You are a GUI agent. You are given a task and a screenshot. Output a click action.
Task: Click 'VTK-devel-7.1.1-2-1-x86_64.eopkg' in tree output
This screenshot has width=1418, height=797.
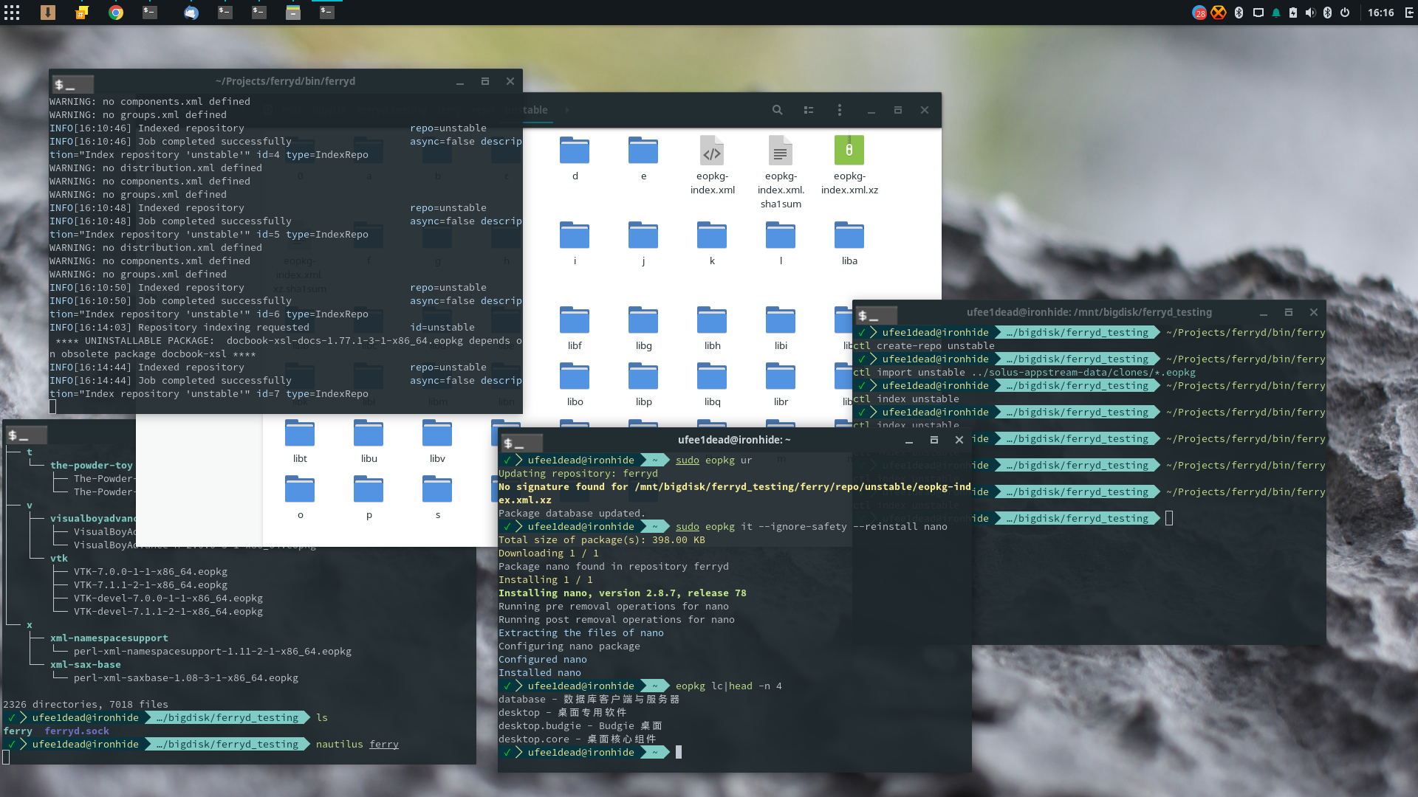[168, 611]
